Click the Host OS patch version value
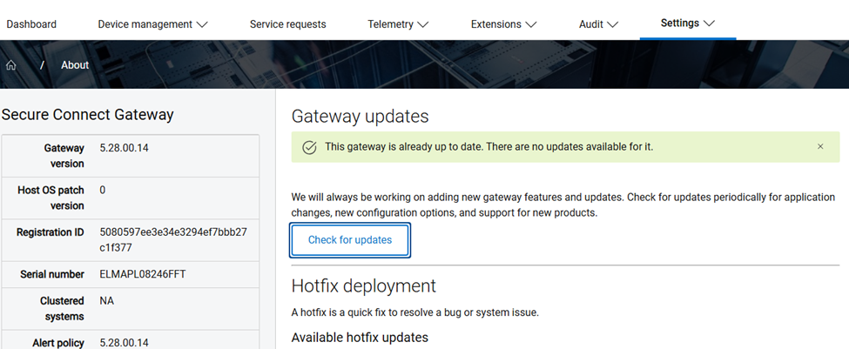The width and height of the screenshot is (849, 349). (x=103, y=190)
